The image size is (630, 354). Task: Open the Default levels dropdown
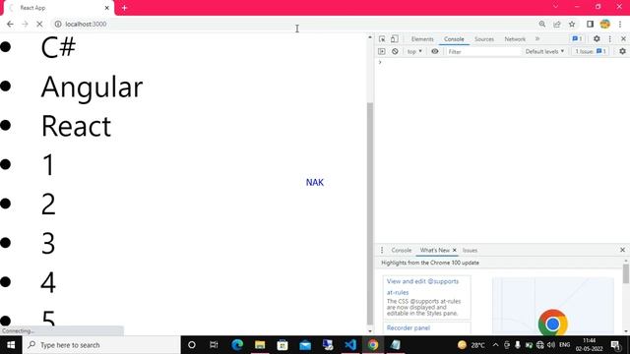tap(544, 51)
